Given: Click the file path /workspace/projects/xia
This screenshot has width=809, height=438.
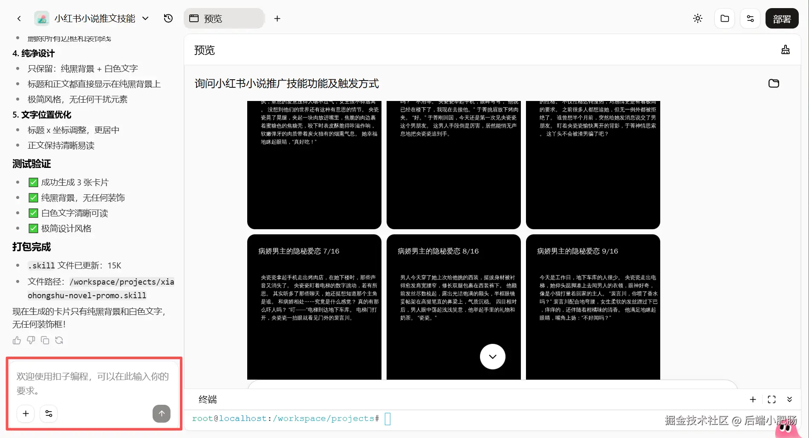Looking at the screenshot, I should coord(122,282).
